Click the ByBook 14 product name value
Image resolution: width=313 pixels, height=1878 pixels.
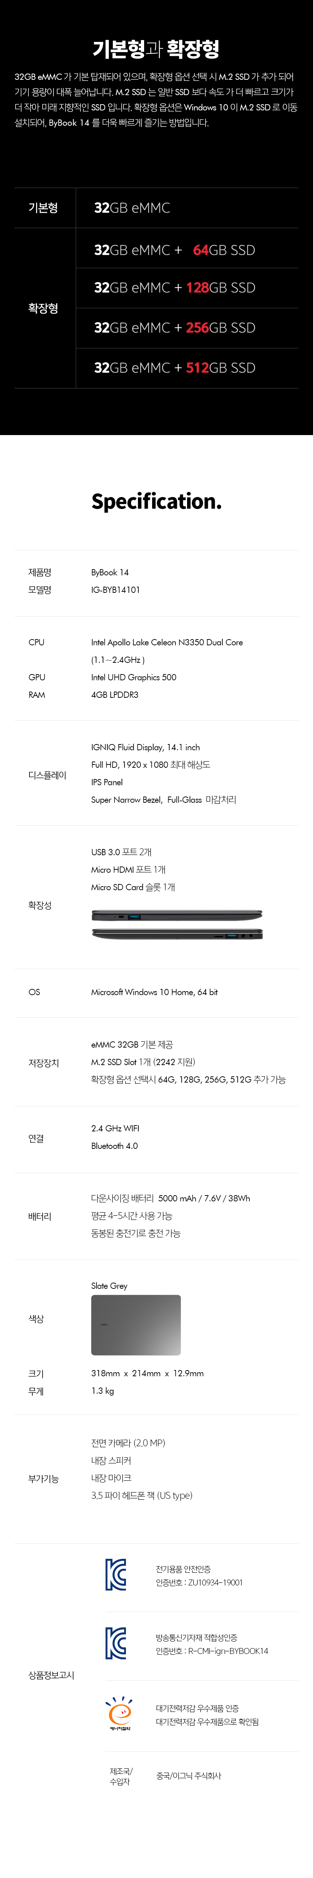pyautogui.click(x=110, y=572)
